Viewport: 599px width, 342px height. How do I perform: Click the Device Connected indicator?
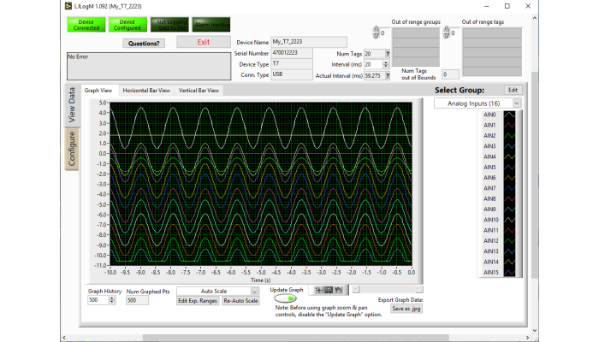click(x=86, y=25)
